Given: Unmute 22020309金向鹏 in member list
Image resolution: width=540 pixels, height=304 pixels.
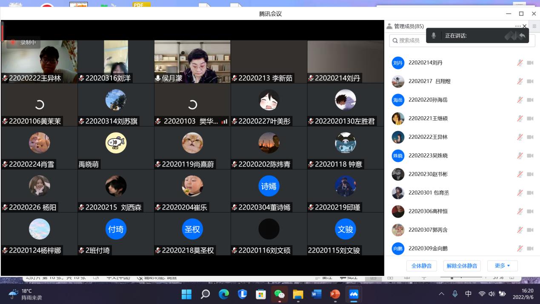Looking at the screenshot, I should tap(520, 248).
